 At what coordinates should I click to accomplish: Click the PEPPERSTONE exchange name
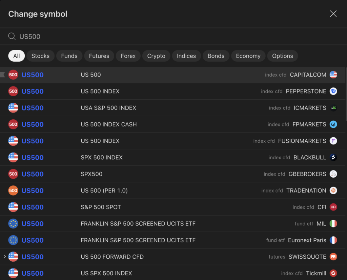[306, 91]
